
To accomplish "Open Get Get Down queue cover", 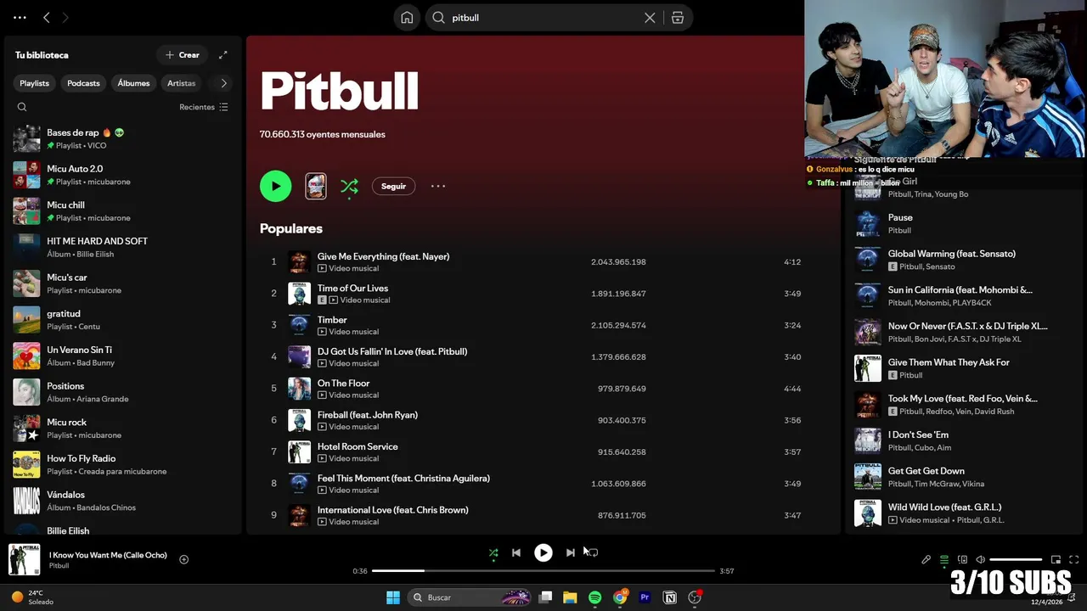I will tap(868, 477).
